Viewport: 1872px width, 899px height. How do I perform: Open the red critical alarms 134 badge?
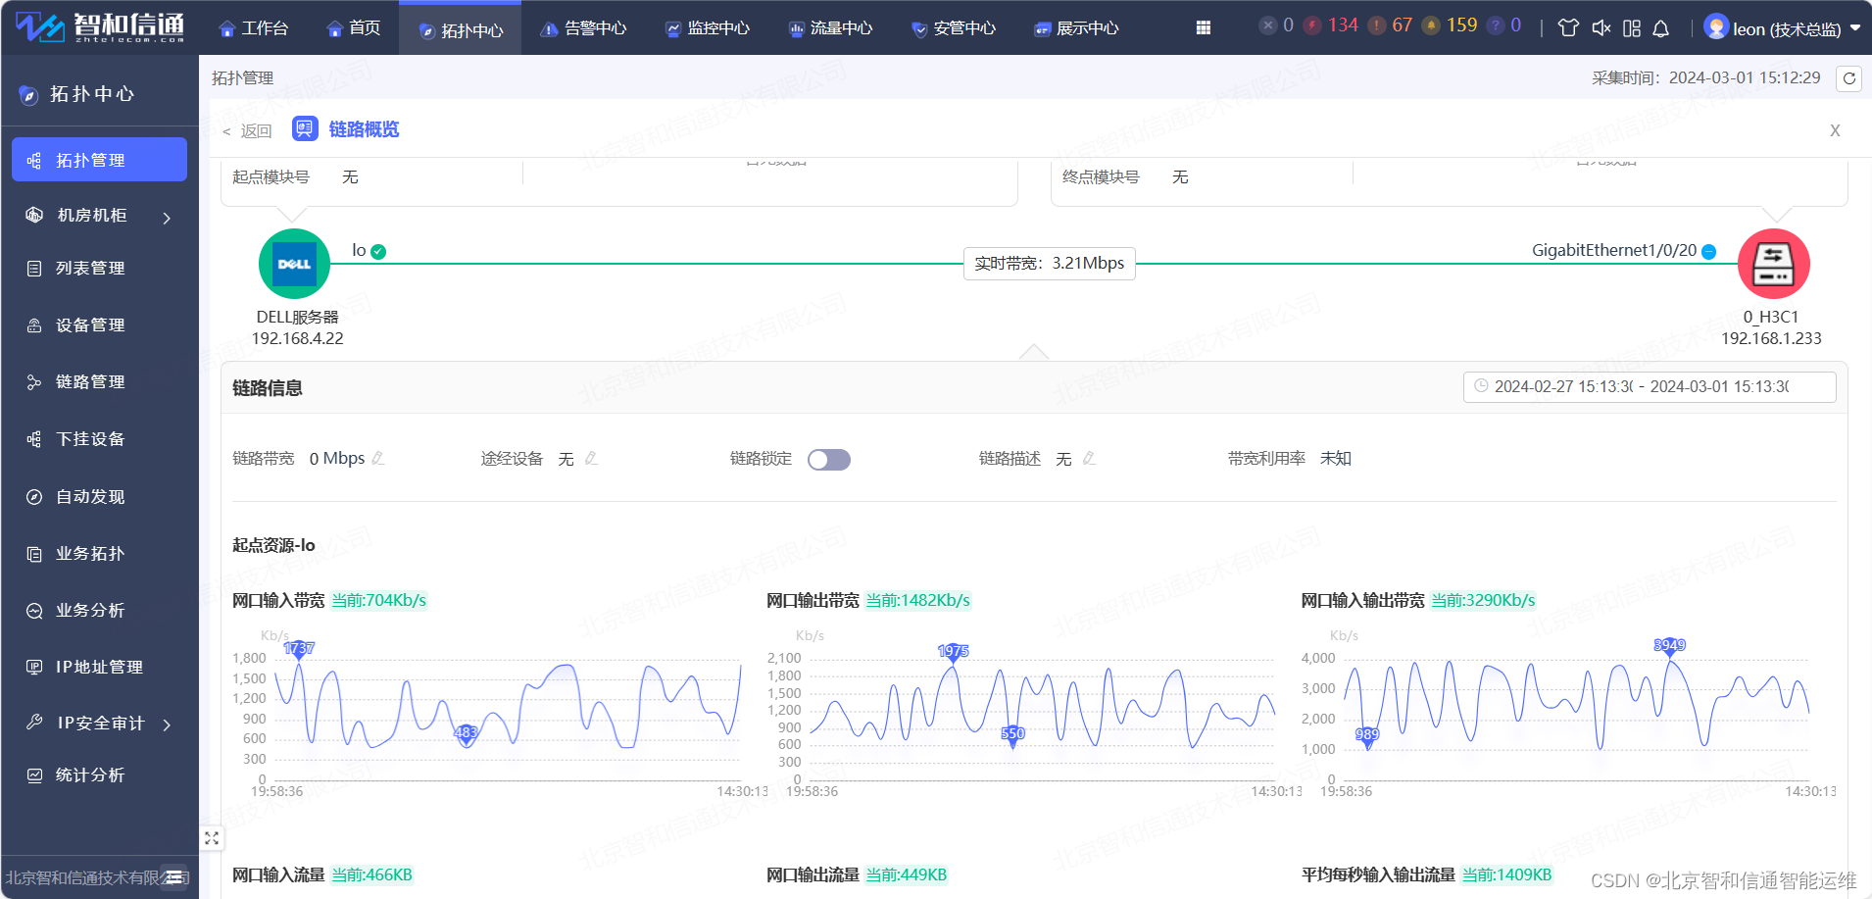(1331, 25)
